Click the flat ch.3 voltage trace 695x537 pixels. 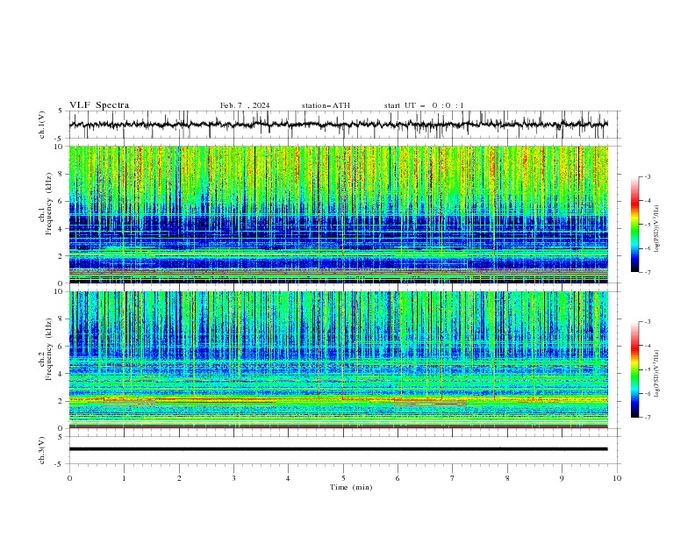coord(338,449)
